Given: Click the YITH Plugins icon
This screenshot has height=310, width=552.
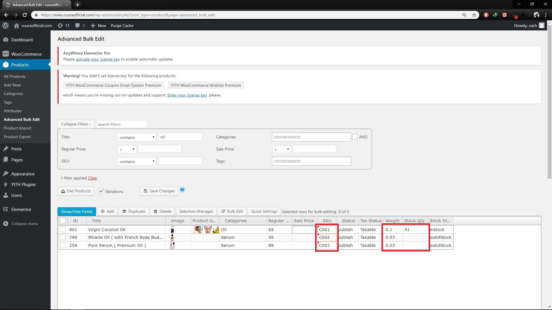Looking at the screenshot, I should pyautogui.click(x=6, y=185).
